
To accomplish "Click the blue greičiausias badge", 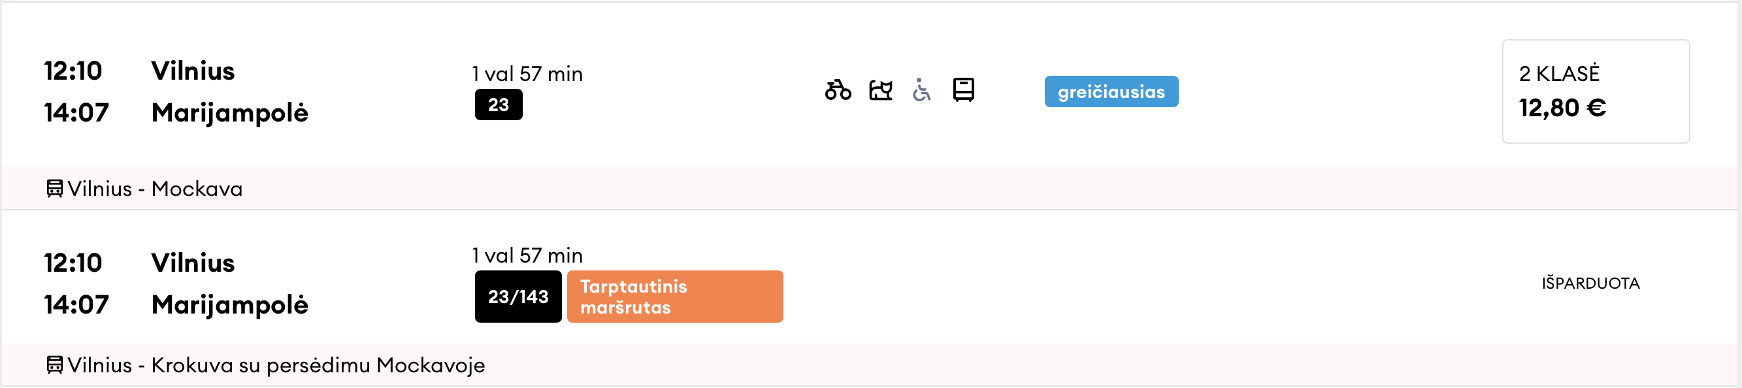I will (x=1110, y=92).
